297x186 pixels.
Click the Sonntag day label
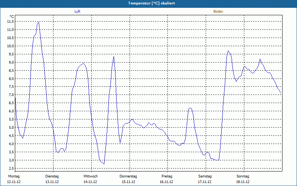coord(243,176)
